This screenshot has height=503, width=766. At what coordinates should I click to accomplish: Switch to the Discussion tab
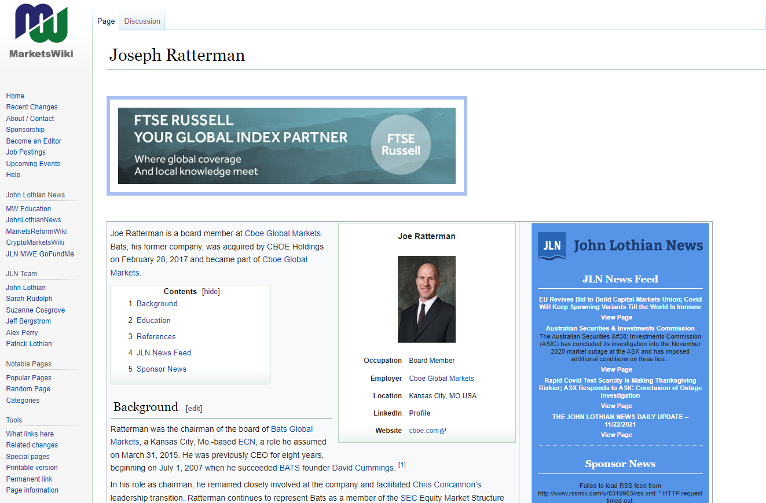142,21
